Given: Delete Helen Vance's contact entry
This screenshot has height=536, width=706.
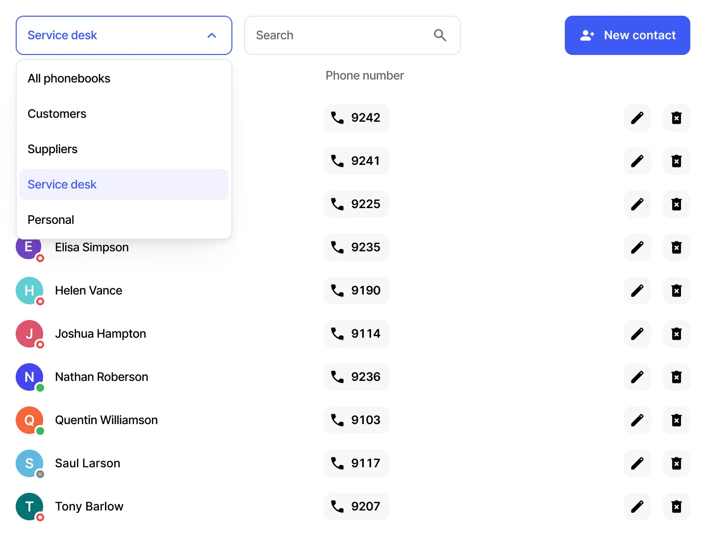Looking at the screenshot, I should tap(676, 291).
